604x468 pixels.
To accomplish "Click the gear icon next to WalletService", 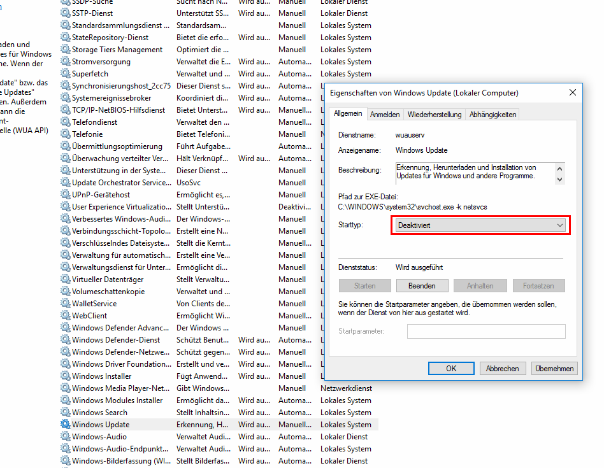I will pos(66,303).
